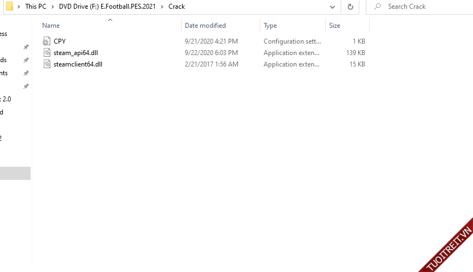Click the bottommost pin icon in sidebar

pyautogui.click(x=26, y=86)
